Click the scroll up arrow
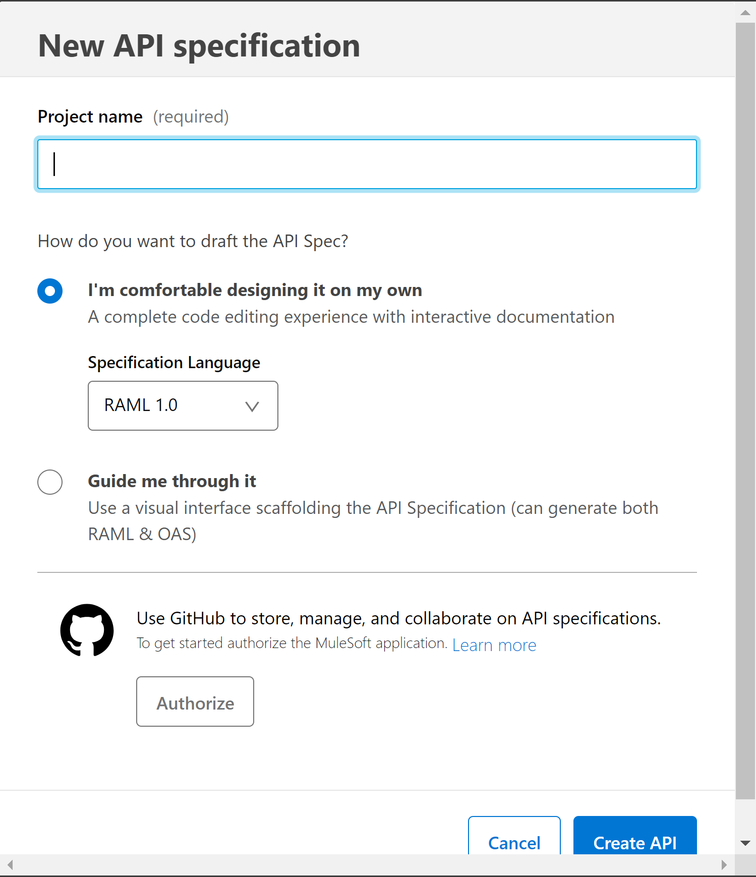 coord(745,12)
